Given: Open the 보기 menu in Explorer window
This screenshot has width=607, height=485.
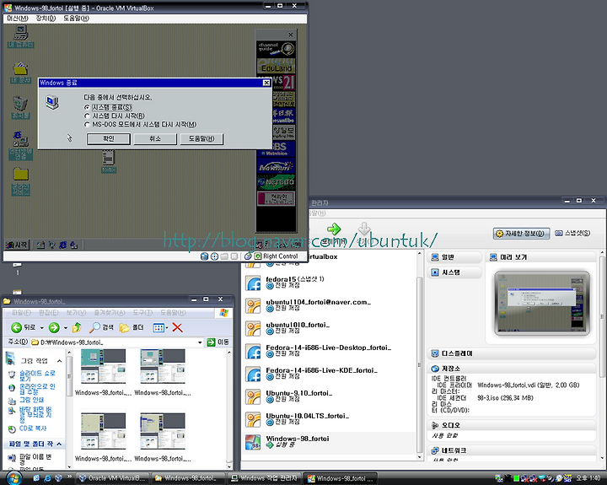Looking at the screenshot, I should pos(76,313).
